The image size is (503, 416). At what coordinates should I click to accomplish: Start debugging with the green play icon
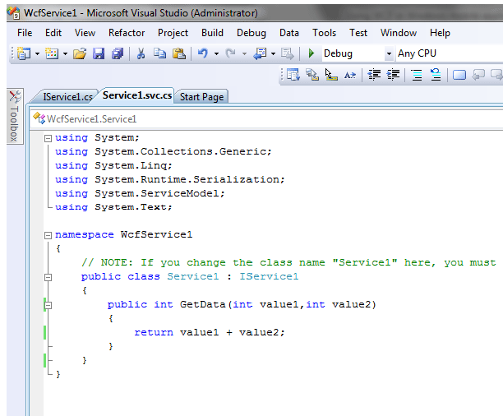click(x=311, y=53)
